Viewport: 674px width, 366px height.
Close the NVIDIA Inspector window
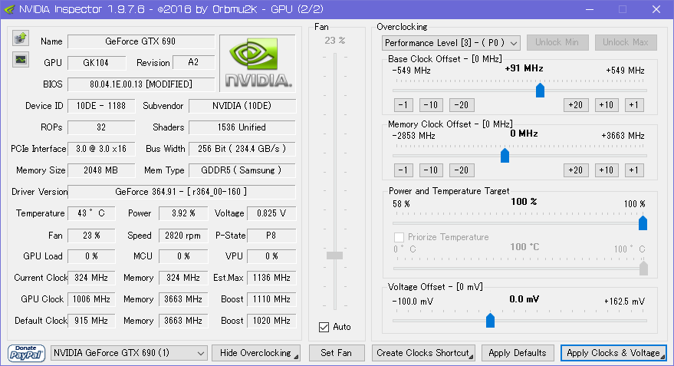point(656,9)
